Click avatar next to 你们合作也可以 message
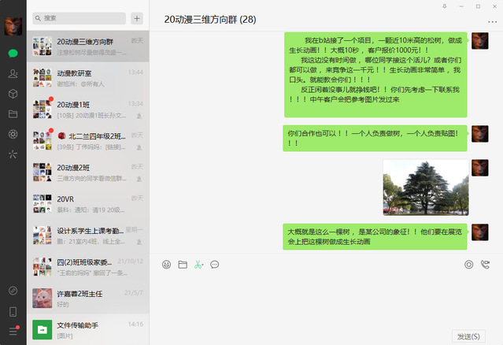This screenshot has height=345, width=503. coord(480,134)
